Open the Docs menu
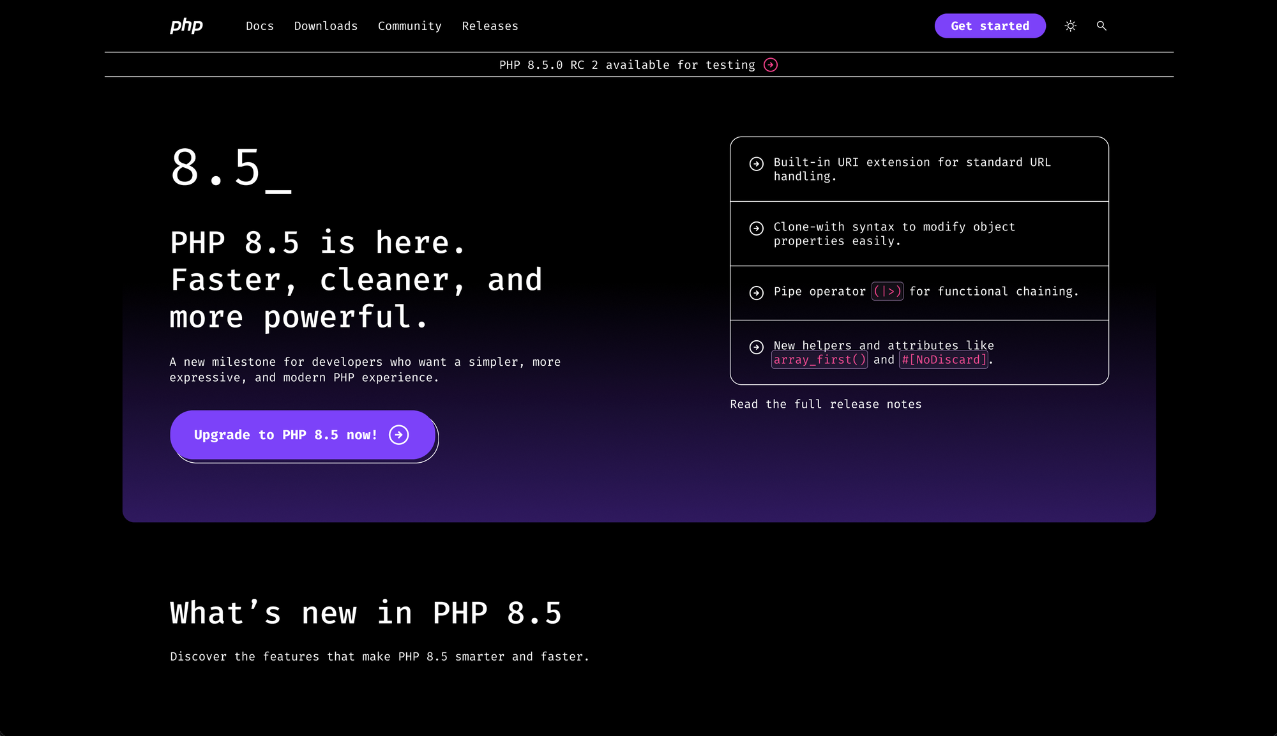This screenshot has width=1277, height=736. 260,26
